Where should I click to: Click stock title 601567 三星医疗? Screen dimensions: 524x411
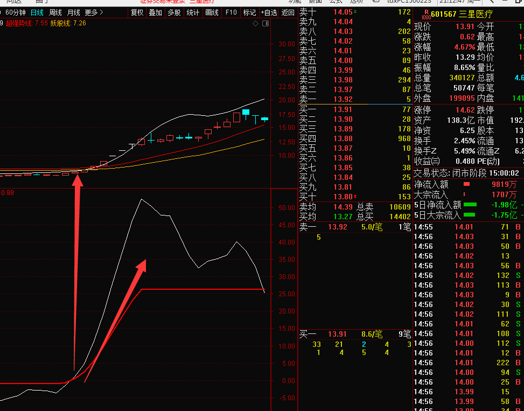click(462, 14)
